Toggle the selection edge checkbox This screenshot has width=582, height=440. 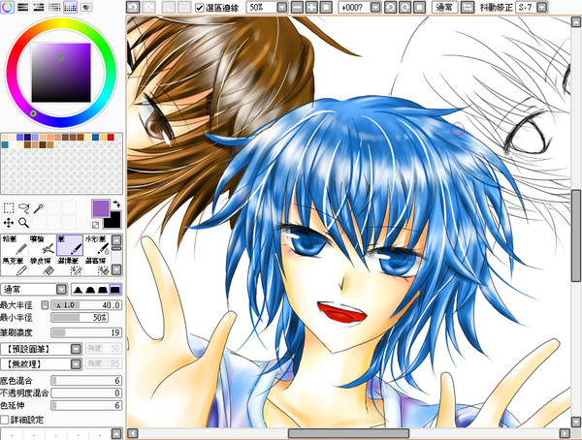tap(199, 8)
